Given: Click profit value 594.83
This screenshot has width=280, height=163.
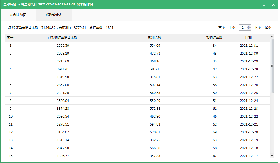Looking at the screenshot, I should point(155,124).
